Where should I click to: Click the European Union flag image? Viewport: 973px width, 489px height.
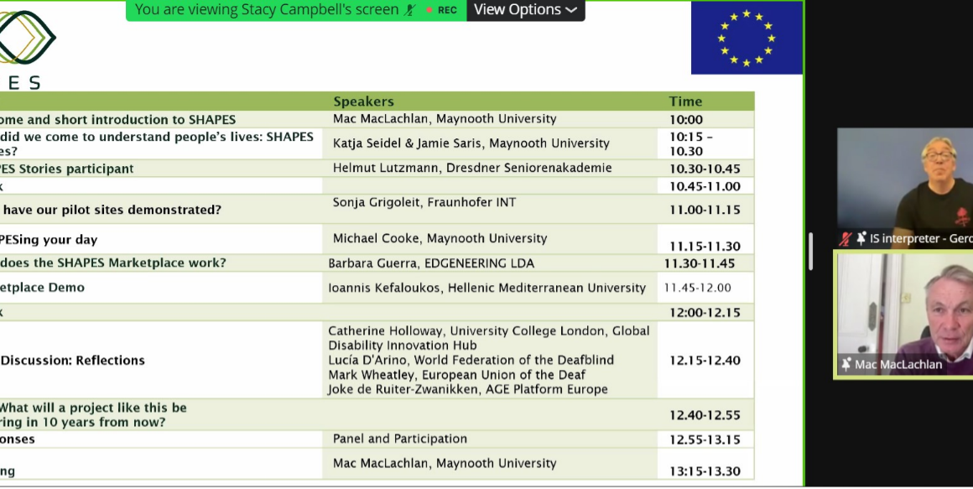747,38
